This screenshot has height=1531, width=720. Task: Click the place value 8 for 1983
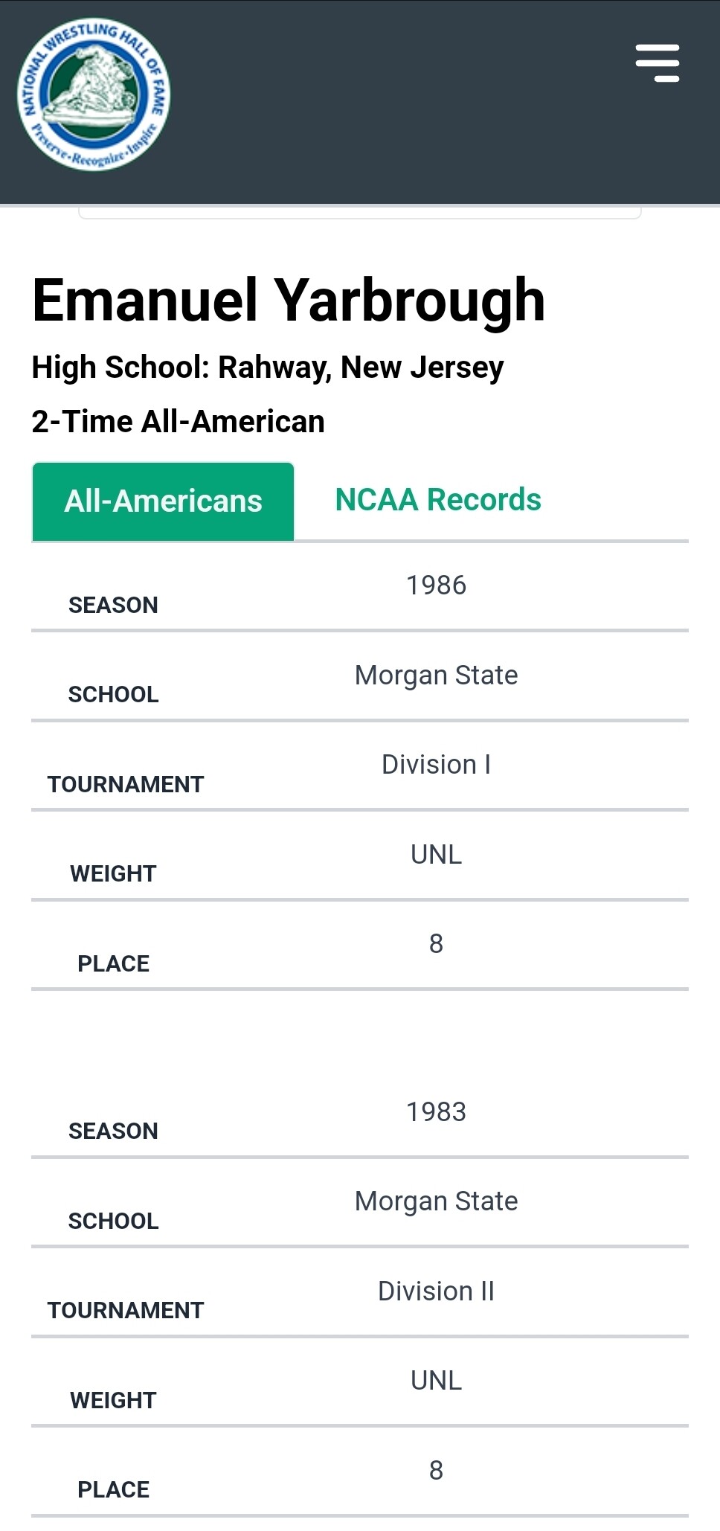pos(436,1471)
